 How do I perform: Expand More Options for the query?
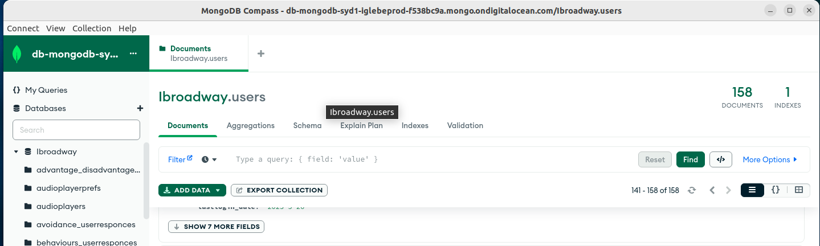coord(770,159)
